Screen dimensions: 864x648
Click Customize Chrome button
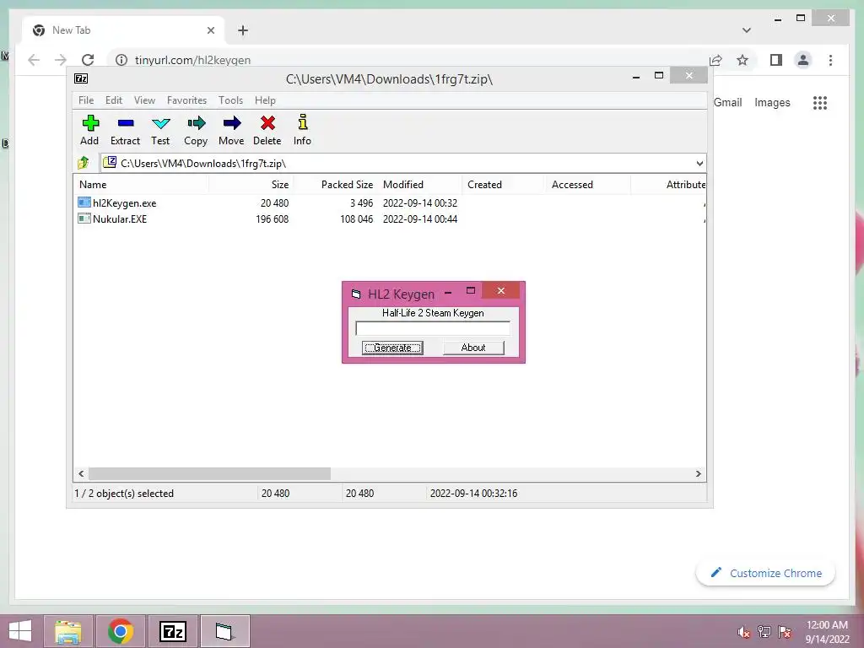pyautogui.click(x=765, y=573)
